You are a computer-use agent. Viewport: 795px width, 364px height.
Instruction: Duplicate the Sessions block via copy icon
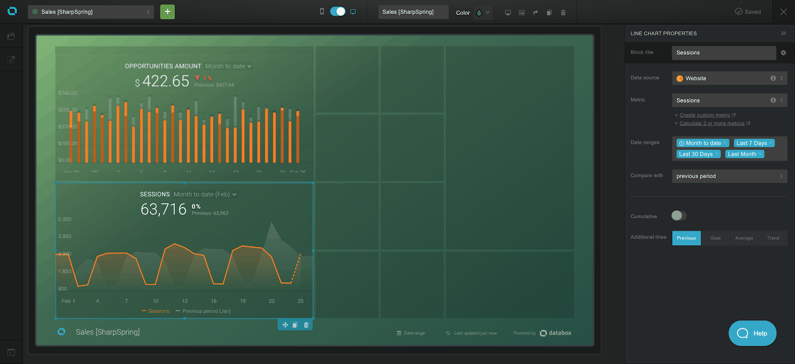295,325
